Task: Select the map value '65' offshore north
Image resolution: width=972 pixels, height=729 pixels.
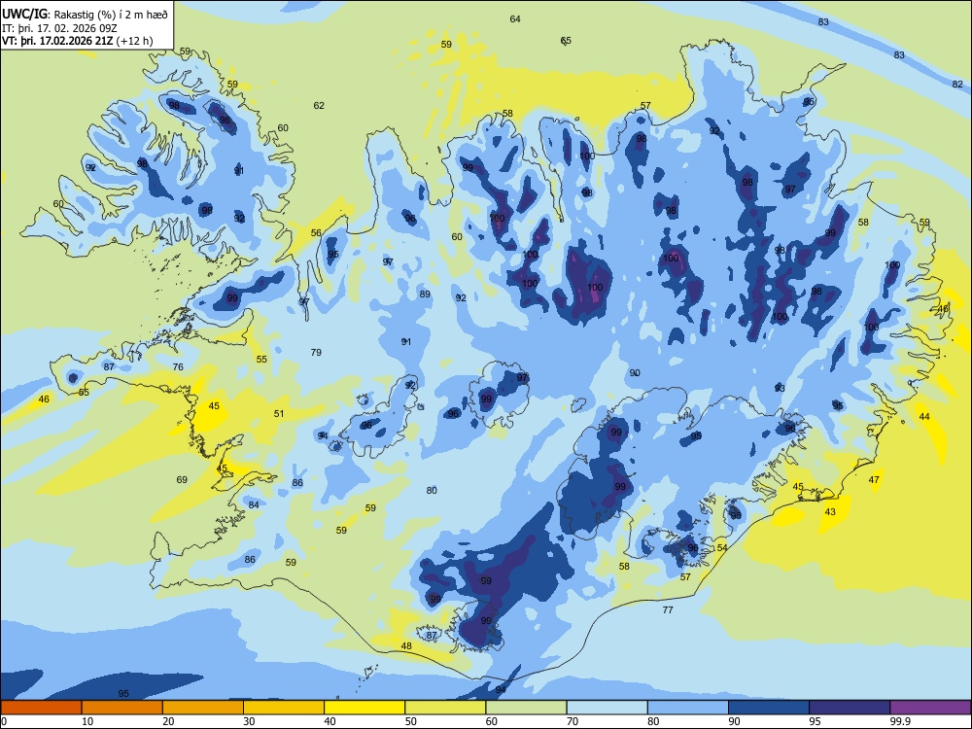Action: (x=566, y=40)
